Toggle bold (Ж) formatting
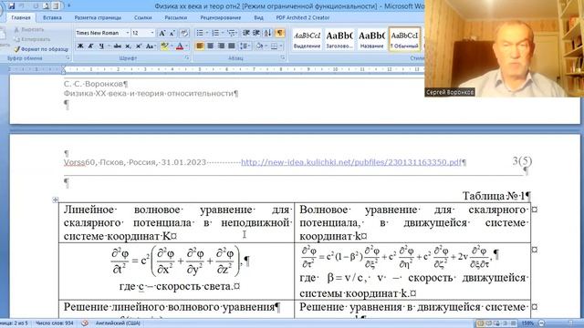The width and height of the screenshot is (584, 328). point(80,46)
